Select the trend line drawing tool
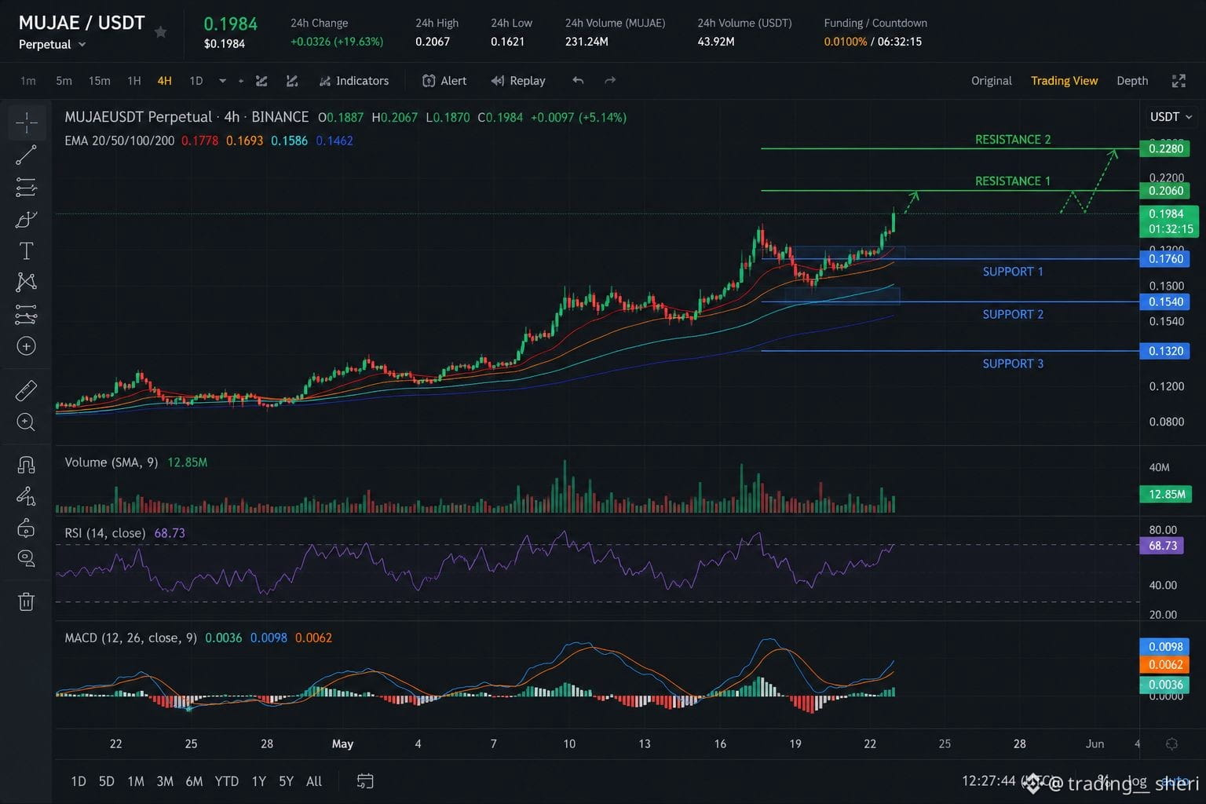This screenshot has height=804, width=1206. coord(26,155)
